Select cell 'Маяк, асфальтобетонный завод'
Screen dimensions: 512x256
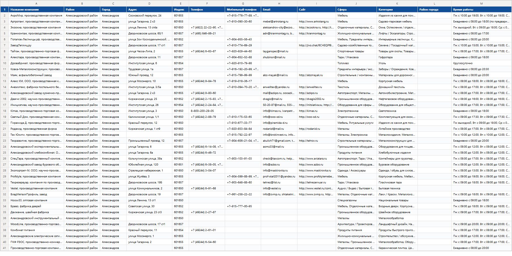click(36, 75)
